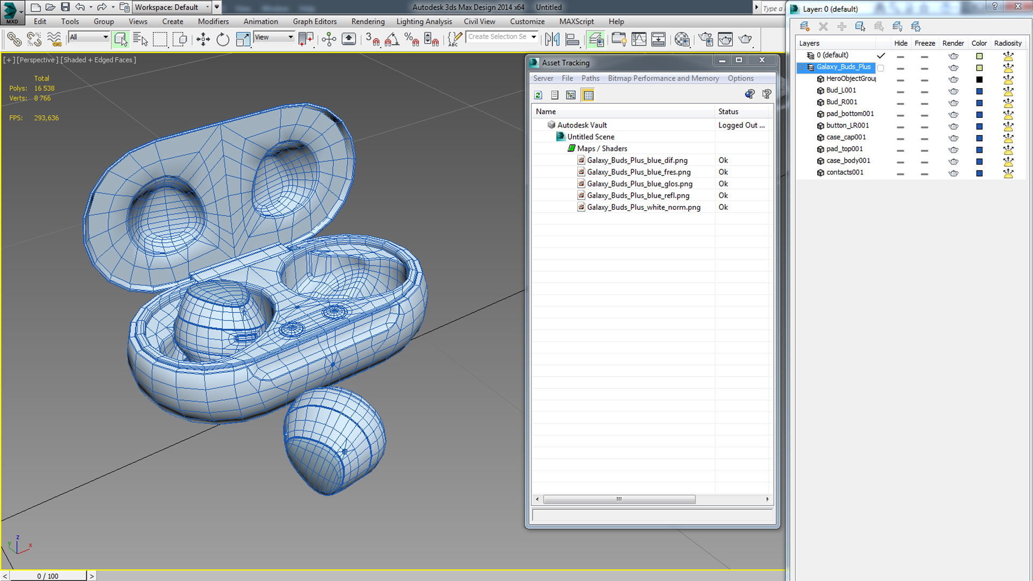Select the Rotate tool in the toolbar
1033x581 pixels.
[x=223, y=39]
